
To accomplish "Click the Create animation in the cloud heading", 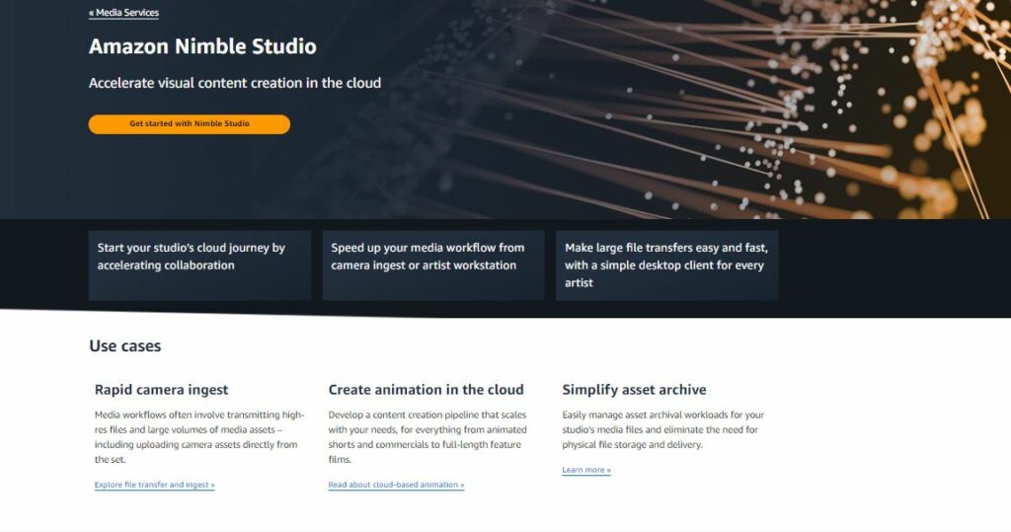I will tap(426, 390).
